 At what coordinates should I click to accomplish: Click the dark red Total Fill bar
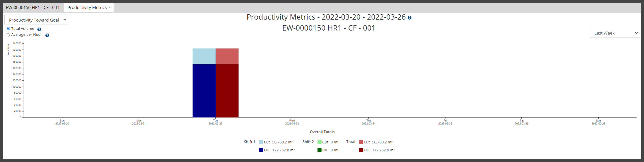[227, 91]
